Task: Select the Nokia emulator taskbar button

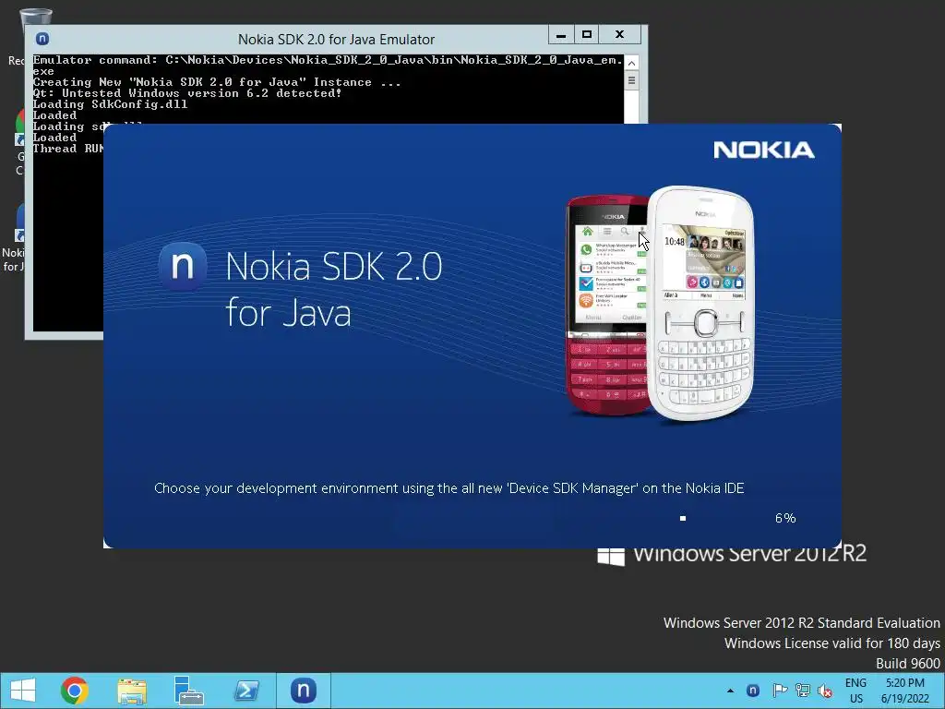Action: (303, 691)
